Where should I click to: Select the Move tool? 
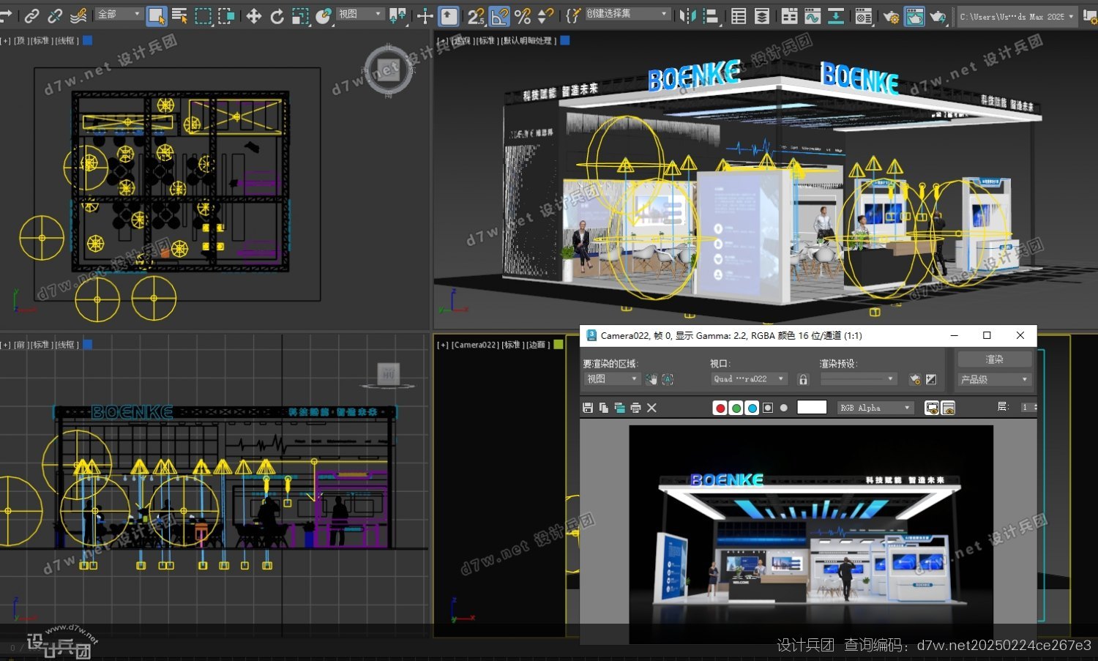tap(253, 15)
